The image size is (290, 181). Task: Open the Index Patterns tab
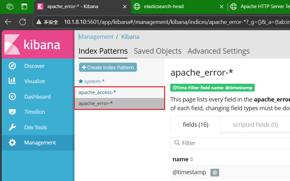coord(103,51)
